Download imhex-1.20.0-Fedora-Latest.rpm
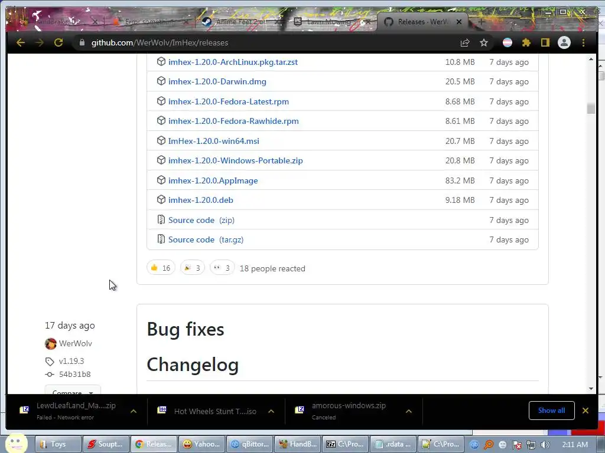 click(x=229, y=101)
